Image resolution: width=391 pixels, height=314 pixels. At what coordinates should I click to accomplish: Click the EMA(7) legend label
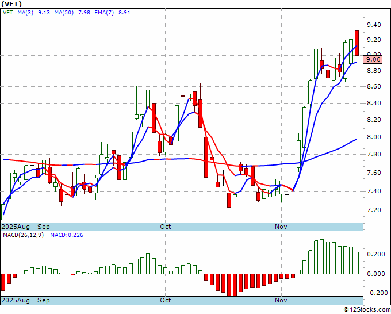(104, 13)
